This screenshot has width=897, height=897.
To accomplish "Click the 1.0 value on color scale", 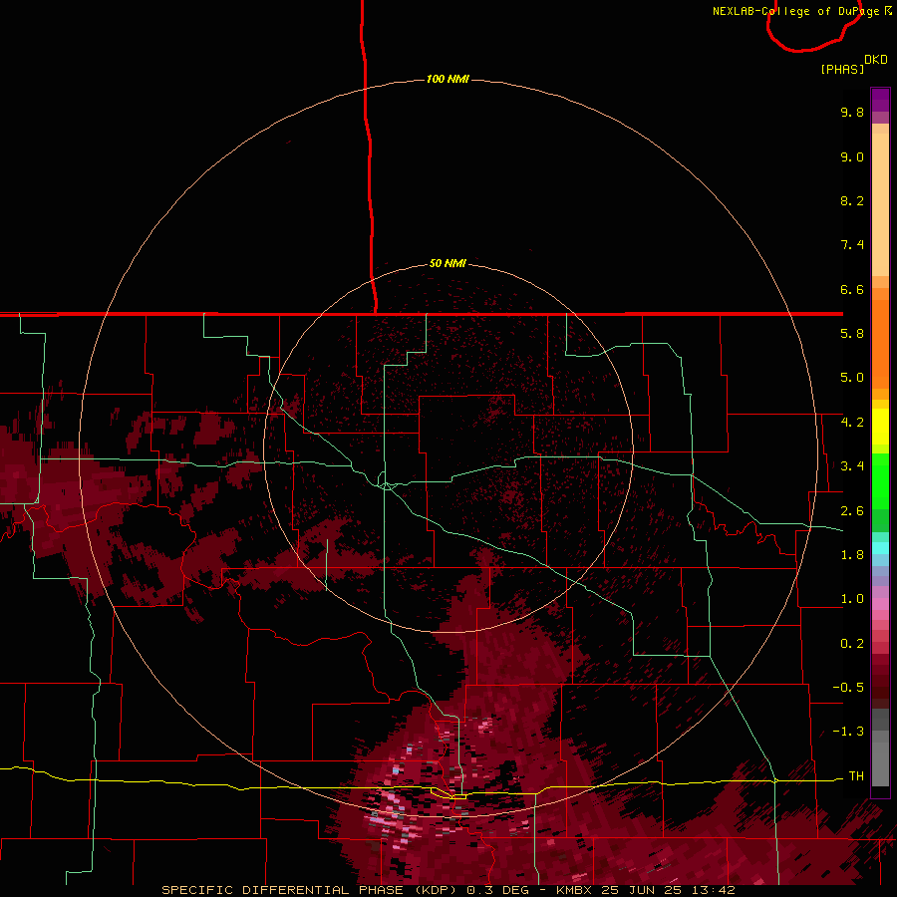I will (x=852, y=599).
